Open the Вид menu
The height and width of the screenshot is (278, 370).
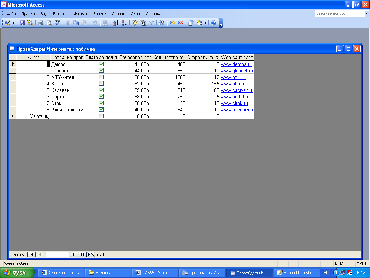point(44,14)
